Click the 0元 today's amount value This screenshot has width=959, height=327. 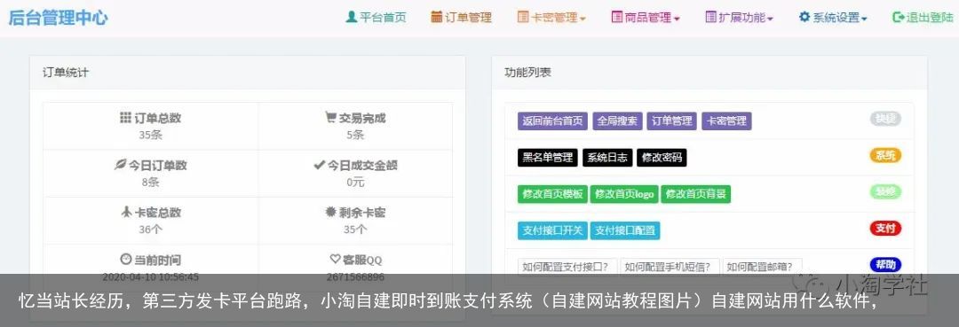(x=355, y=182)
